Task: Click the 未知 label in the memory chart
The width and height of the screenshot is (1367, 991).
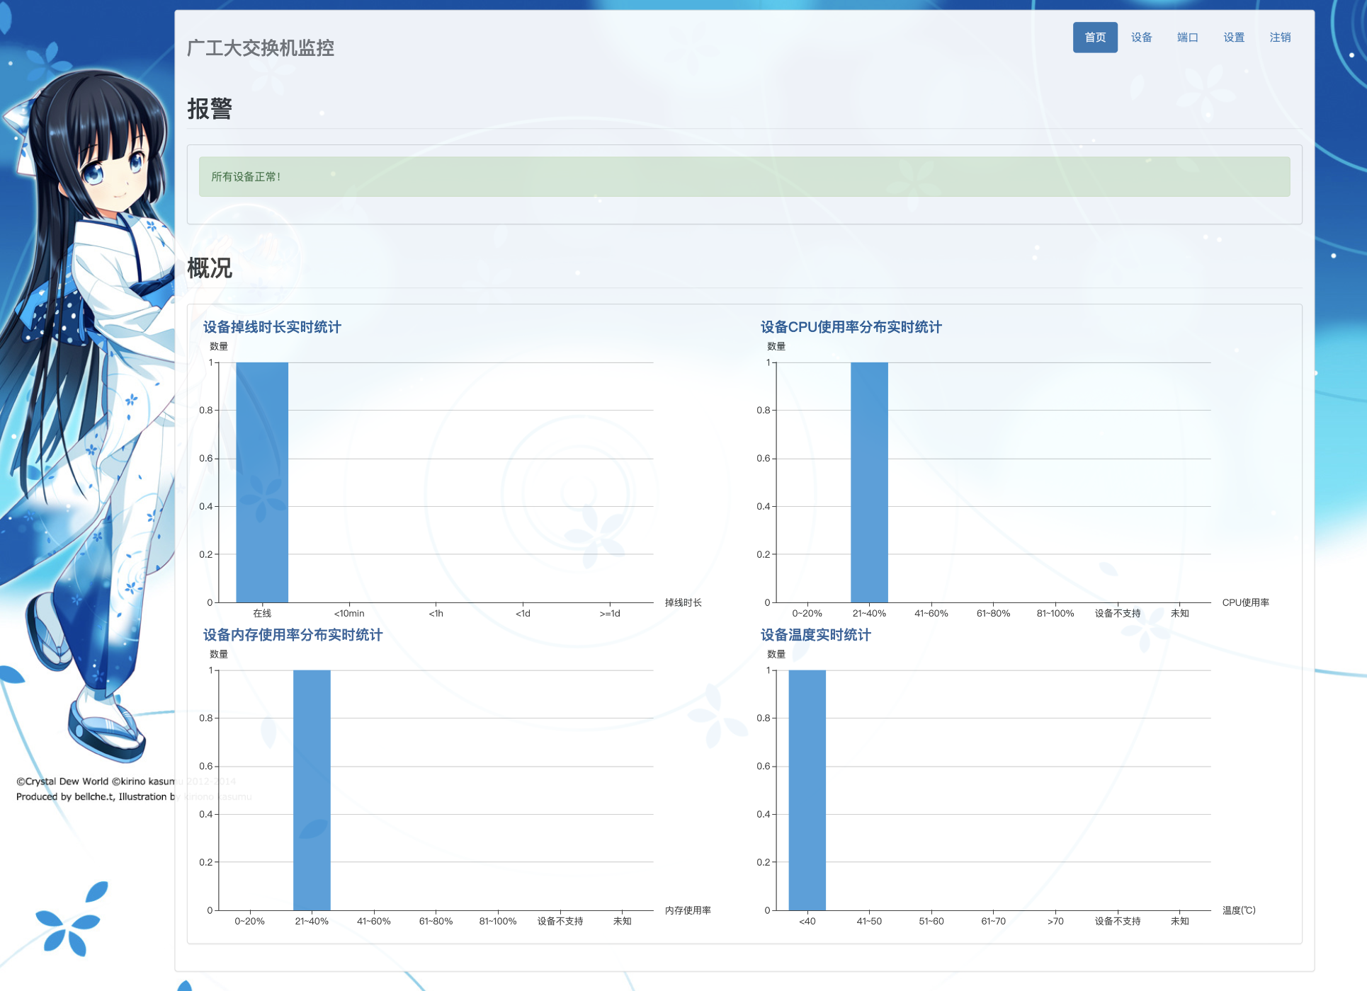Action: 623,922
